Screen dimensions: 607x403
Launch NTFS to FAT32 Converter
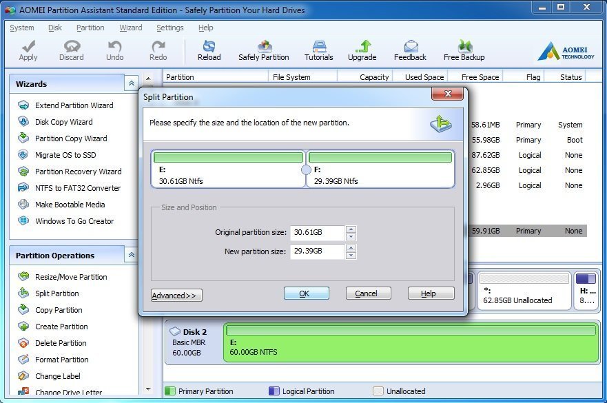click(x=70, y=188)
